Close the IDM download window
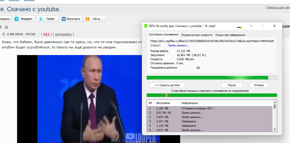Viewport: 290px width, 143px height. click(274, 26)
